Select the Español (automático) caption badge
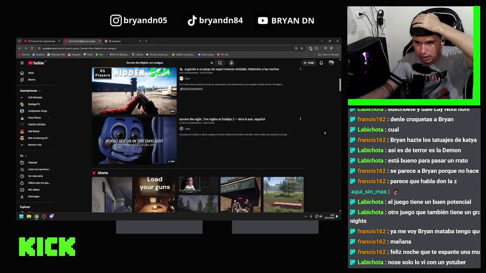486x273 pixels. pos(191,89)
